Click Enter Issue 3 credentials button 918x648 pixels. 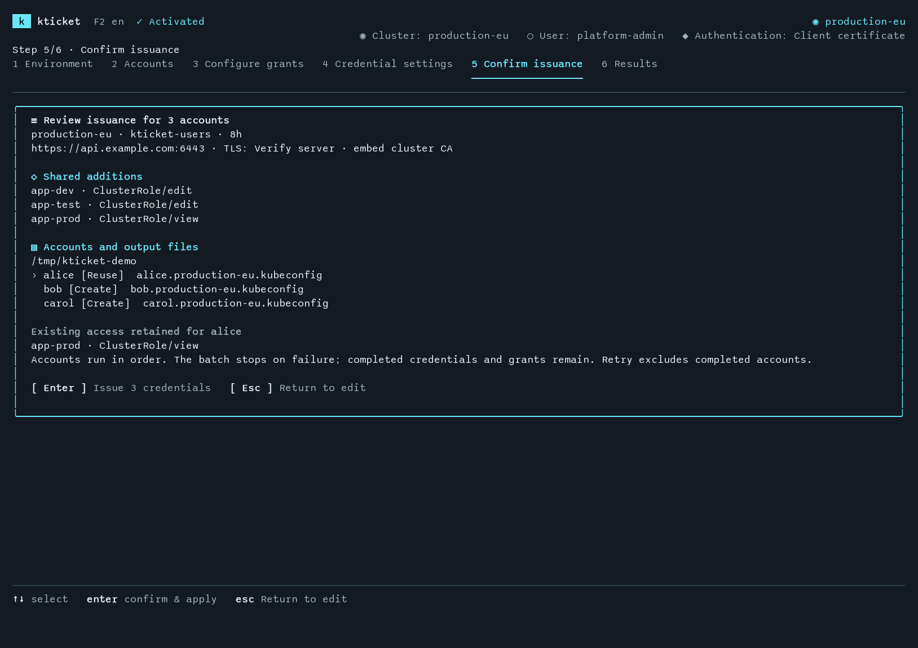pyautogui.click(x=121, y=388)
